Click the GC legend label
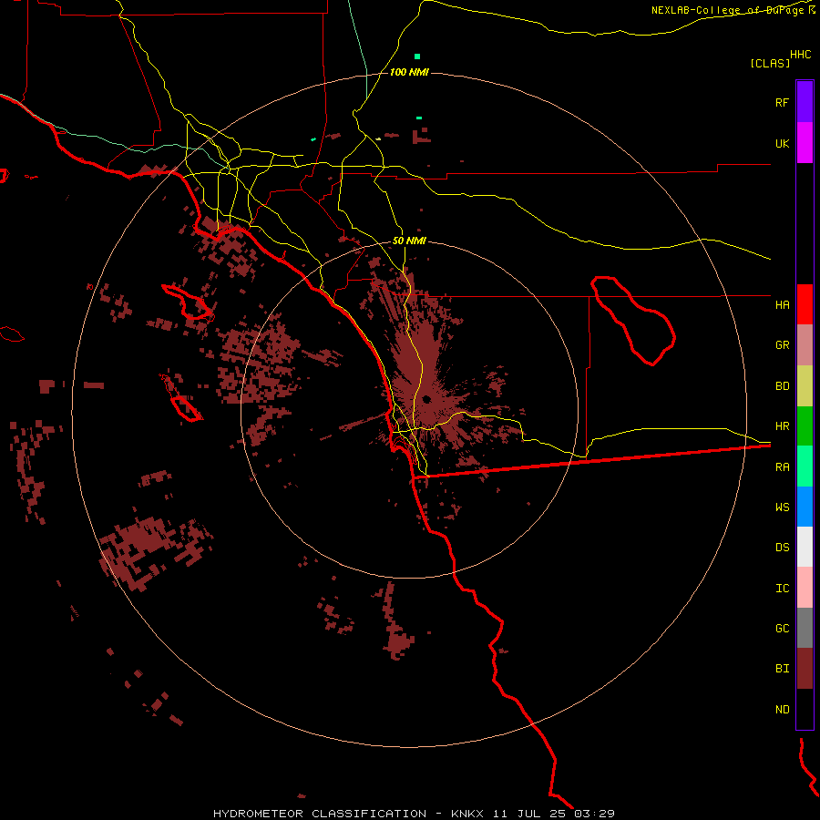820x820 pixels. (x=782, y=629)
